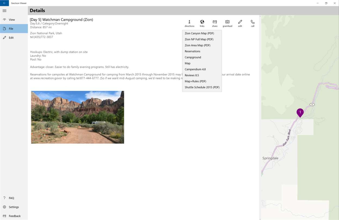This screenshot has height=220, width=339.
Task: Click the purple map pin numbered 1
Action: pyautogui.click(x=300, y=112)
